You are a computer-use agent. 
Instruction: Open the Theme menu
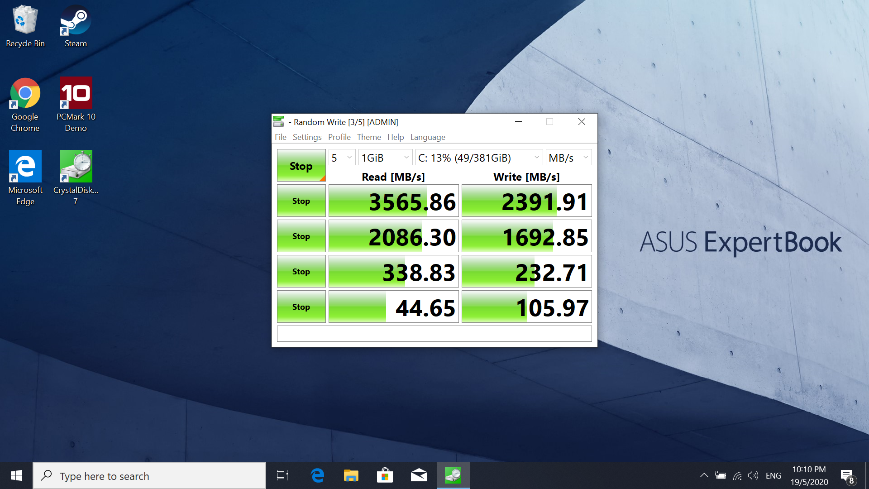[369, 137]
